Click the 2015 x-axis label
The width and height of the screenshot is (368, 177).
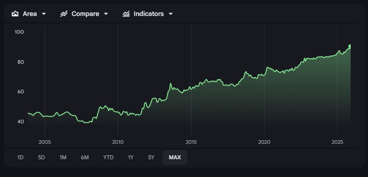(191, 142)
